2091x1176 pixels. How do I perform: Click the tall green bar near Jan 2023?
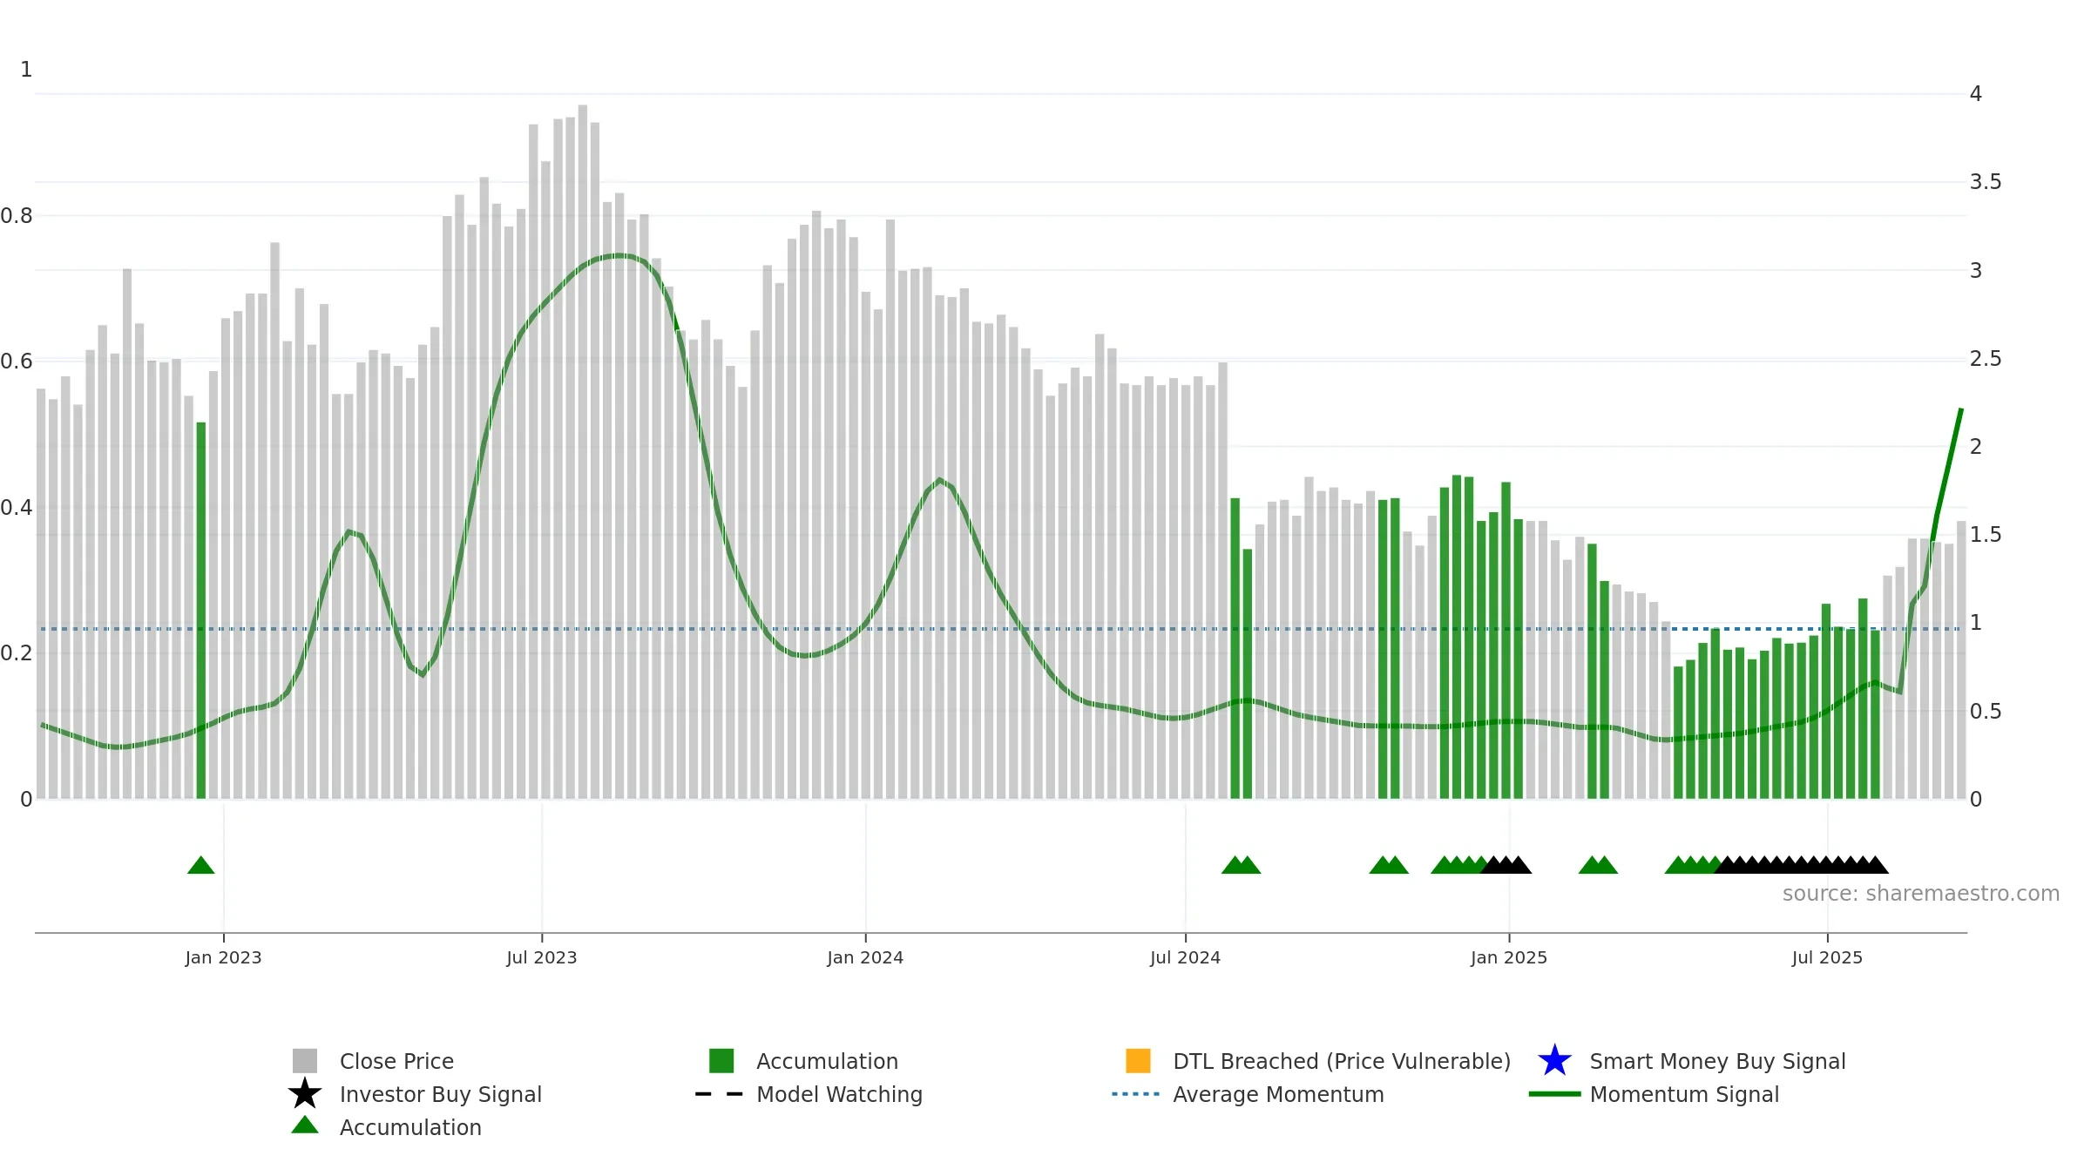(x=201, y=610)
